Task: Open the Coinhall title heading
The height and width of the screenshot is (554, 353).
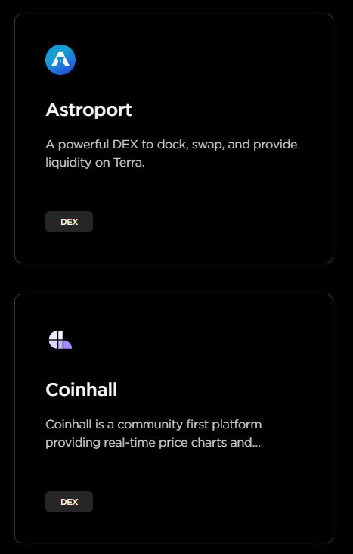Action: point(81,390)
